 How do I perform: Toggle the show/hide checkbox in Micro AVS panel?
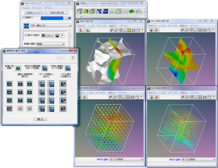(26, 35)
